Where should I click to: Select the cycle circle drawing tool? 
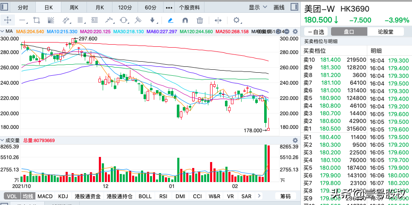124,20
